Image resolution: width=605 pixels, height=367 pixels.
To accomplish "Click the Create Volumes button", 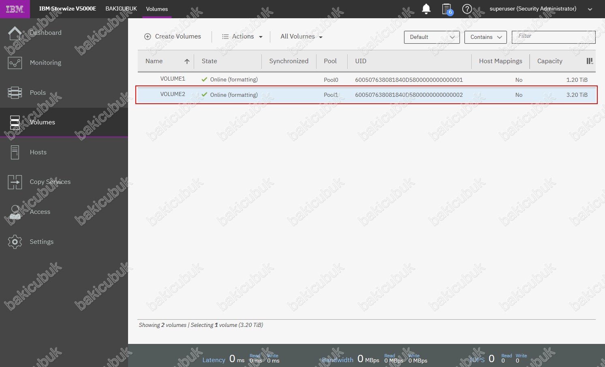I will pos(173,36).
